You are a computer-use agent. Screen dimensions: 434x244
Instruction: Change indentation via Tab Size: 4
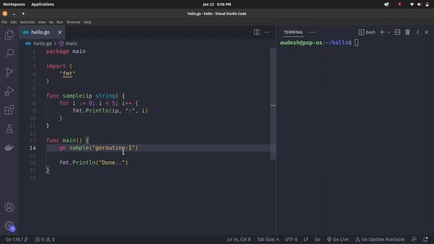point(268,239)
